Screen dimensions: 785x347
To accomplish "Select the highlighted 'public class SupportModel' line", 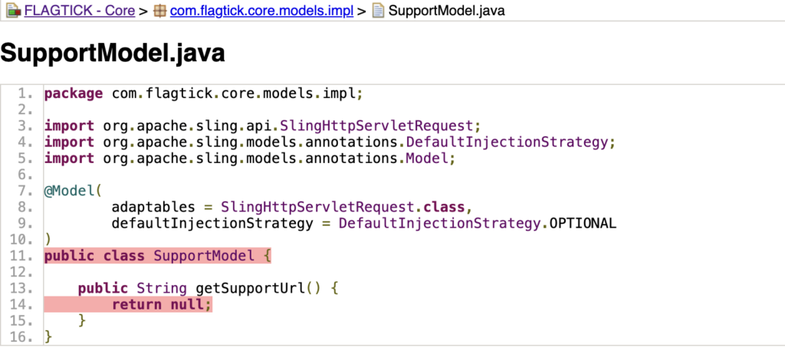I will coord(157,256).
